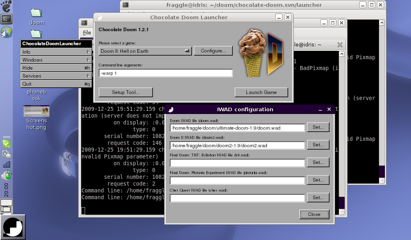Open the web browser globe icon
This screenshot has height=240, width=411.
click(6, 32)
